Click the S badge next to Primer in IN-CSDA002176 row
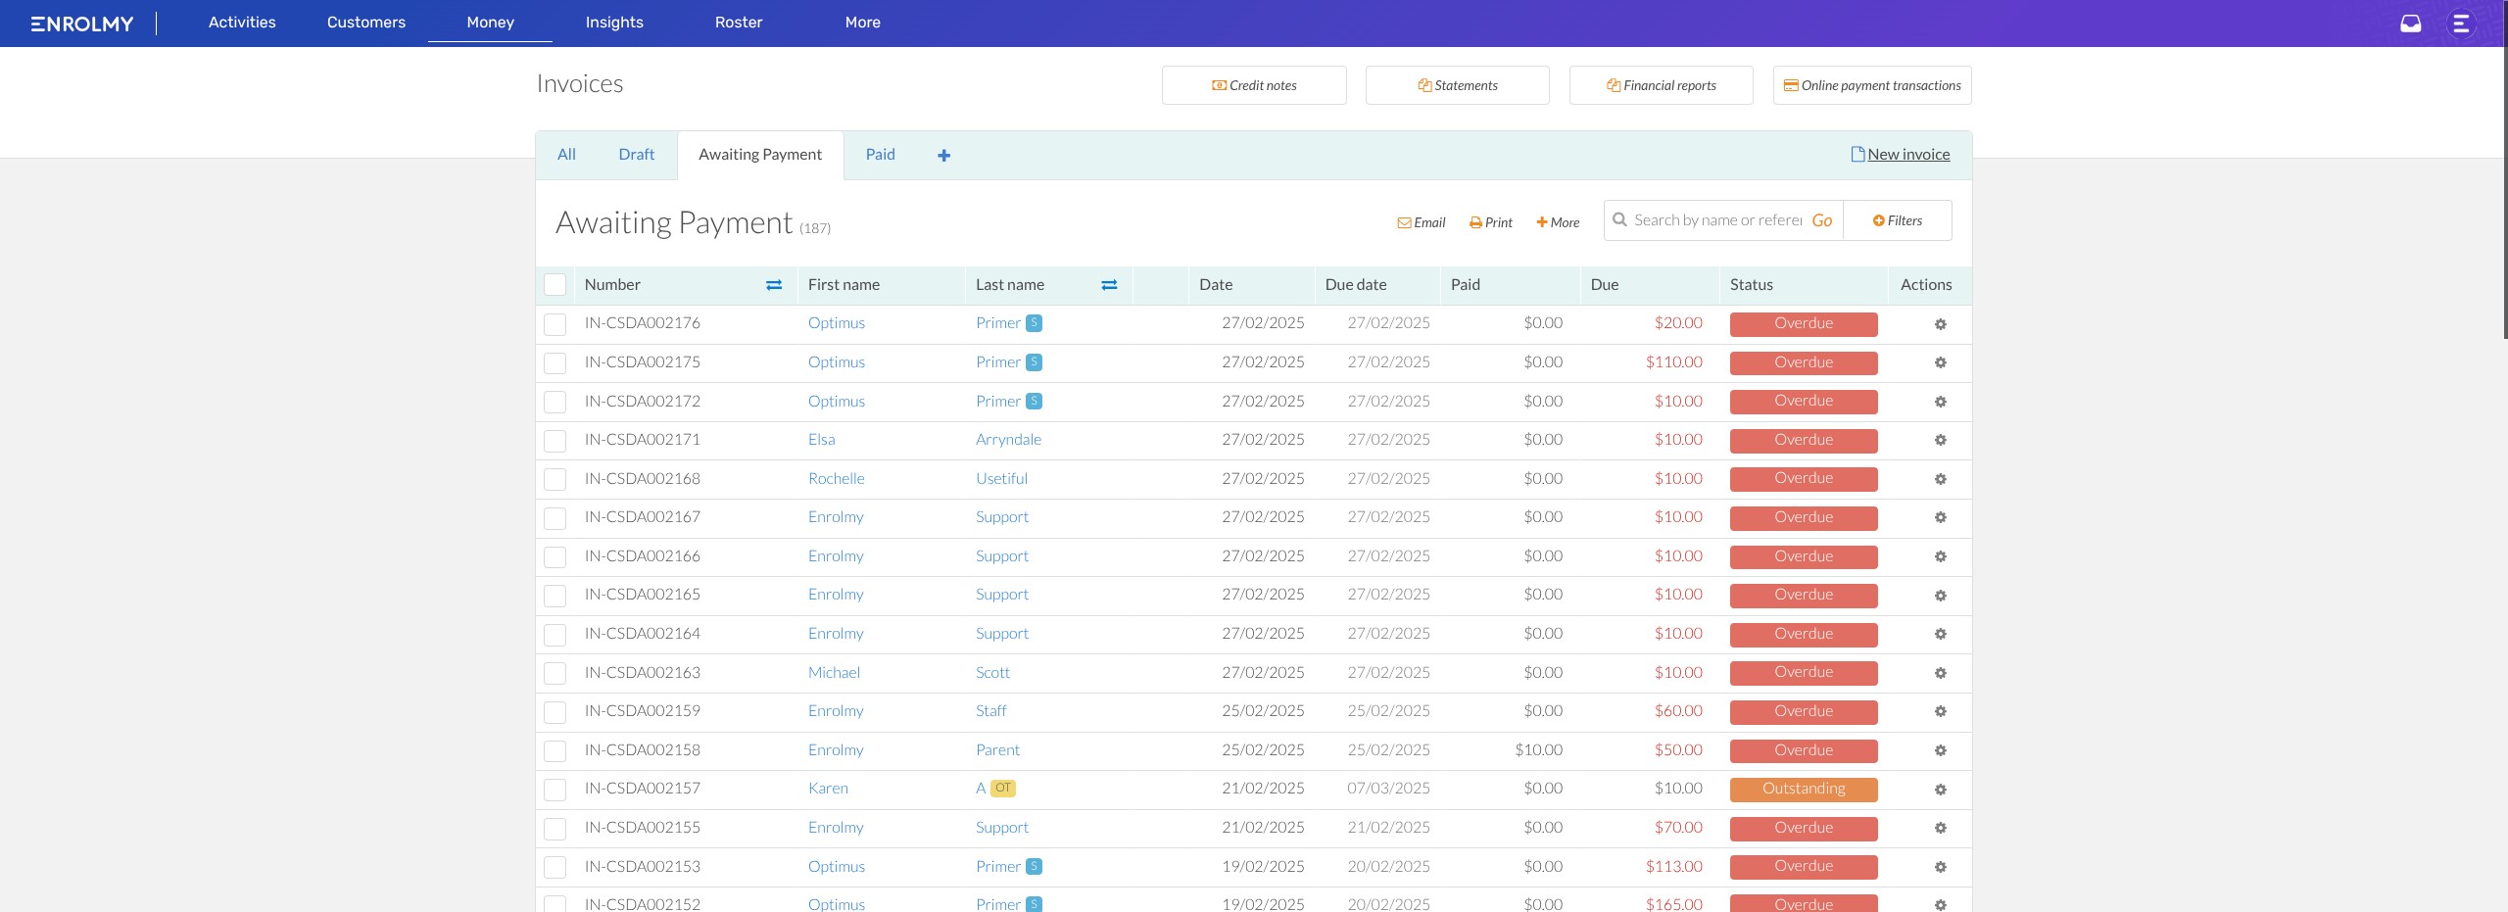This screenshot has width=2508, height=912. coord(1034,323)
